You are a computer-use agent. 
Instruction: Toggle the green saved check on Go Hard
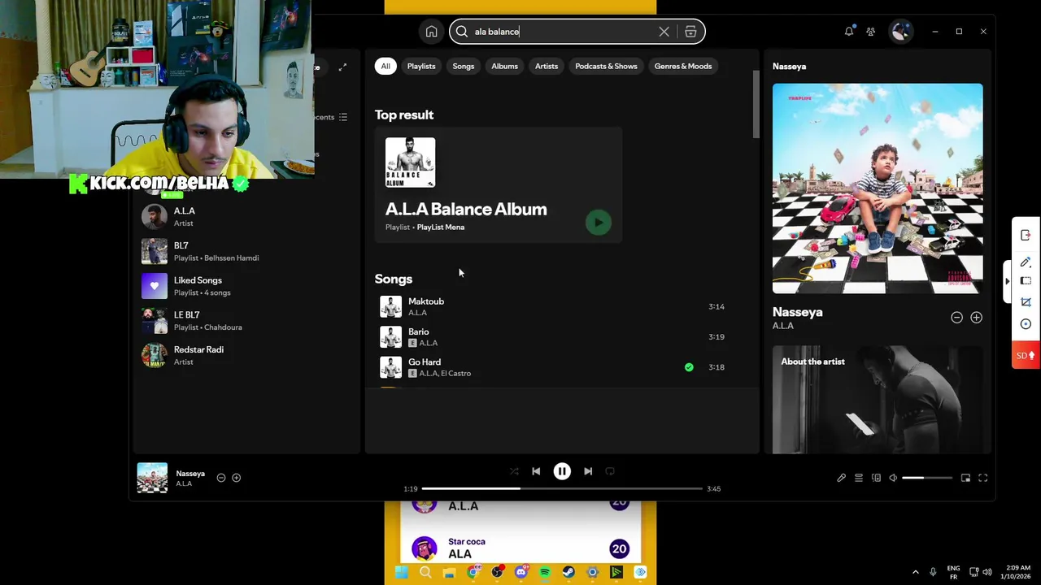pyautogui.click(x=689, y=367)
